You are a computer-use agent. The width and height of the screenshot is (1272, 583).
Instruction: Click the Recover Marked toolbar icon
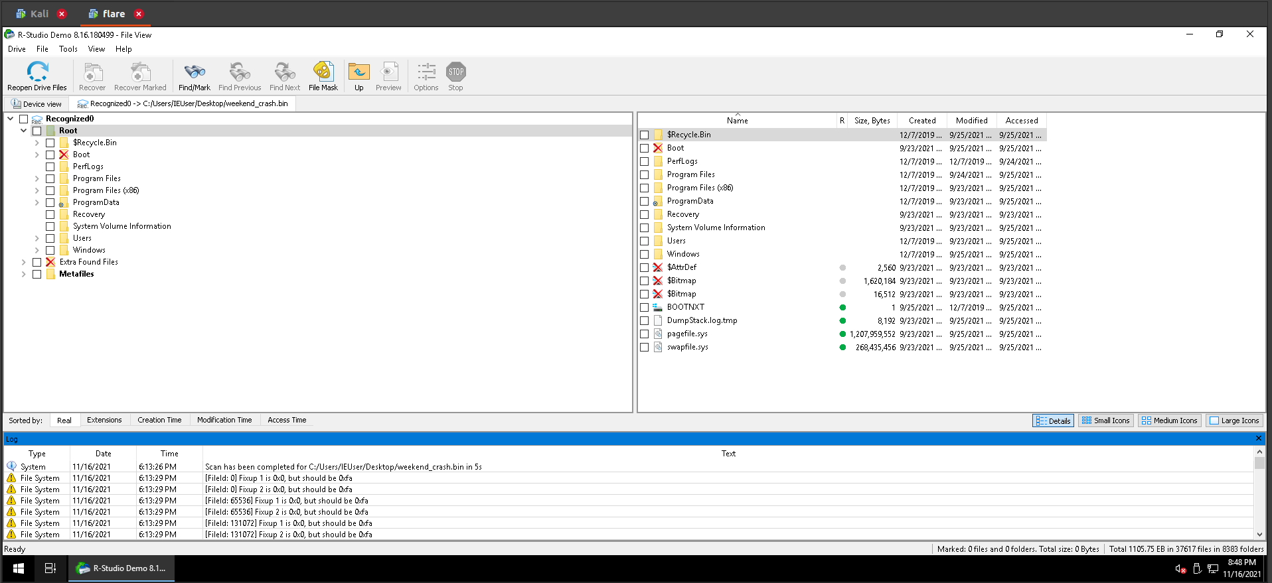(x=140, y=72)
